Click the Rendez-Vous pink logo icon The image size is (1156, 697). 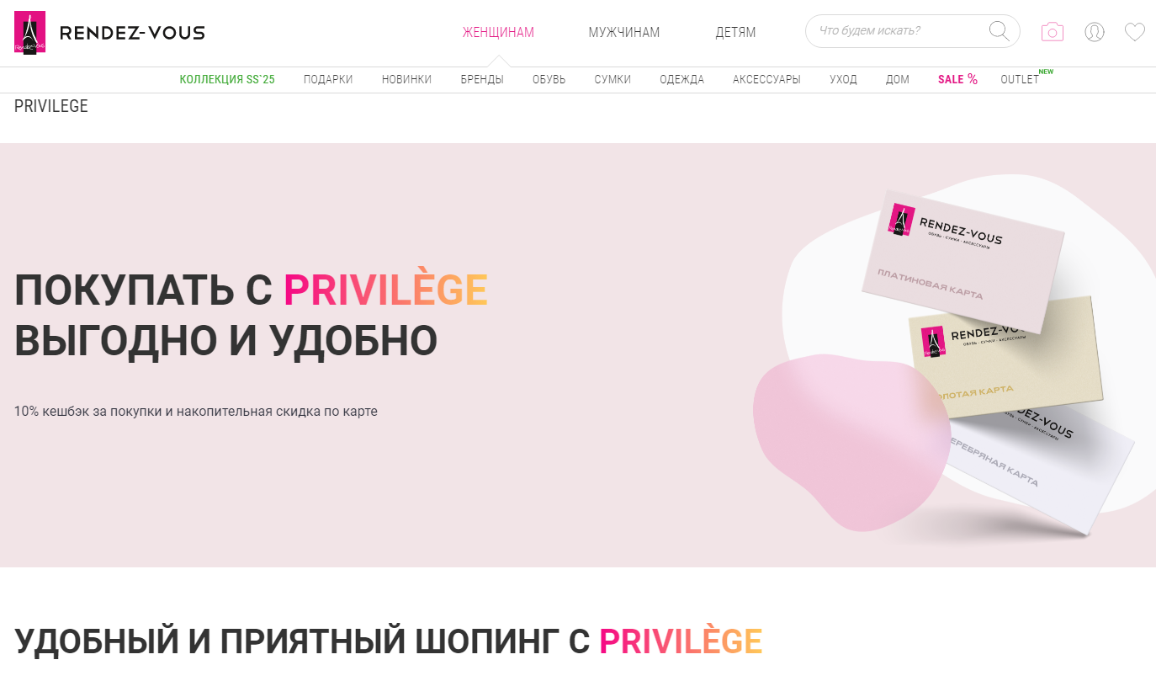click(30, 32)
